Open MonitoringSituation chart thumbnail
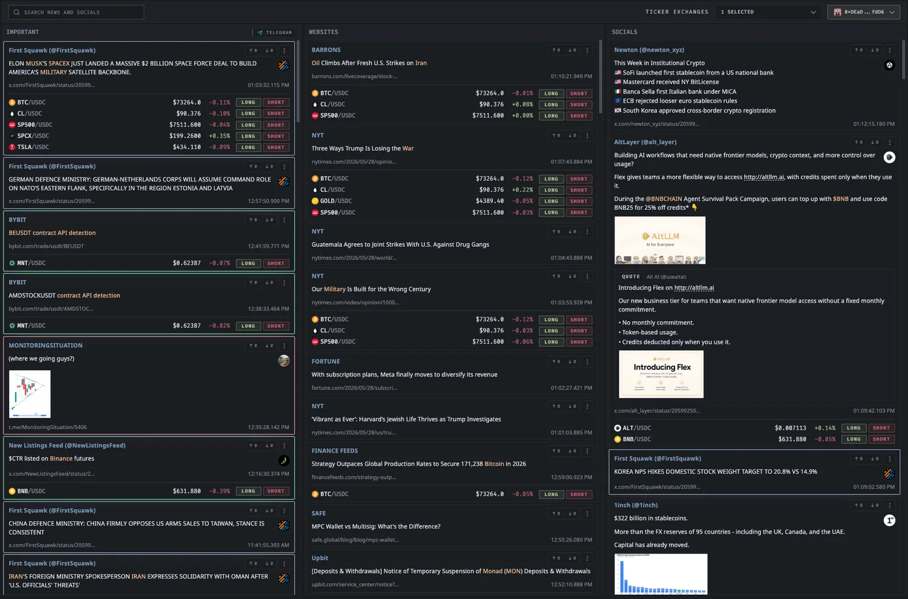The image size is (908, 599). 30,394
